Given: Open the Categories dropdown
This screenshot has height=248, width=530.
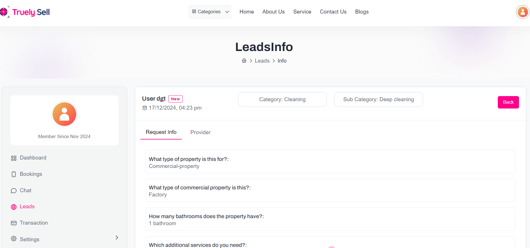Looking at the screenshot, I should 210,12.
